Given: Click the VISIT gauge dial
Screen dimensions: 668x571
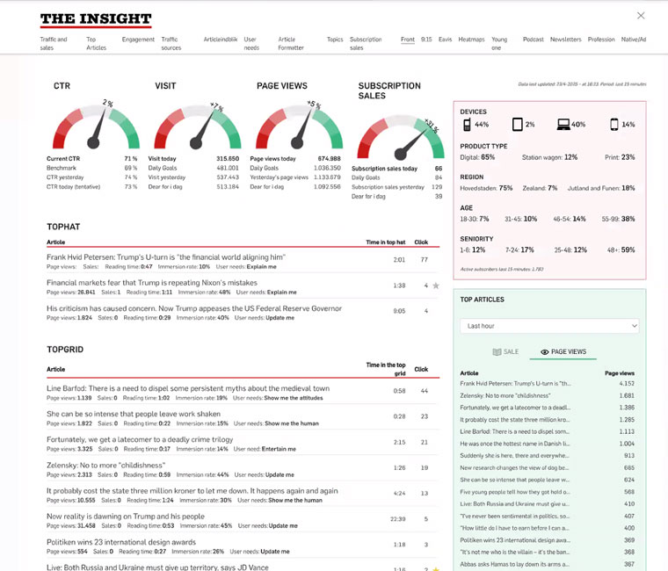Looking at the screenshot, I should pos(197,125).
